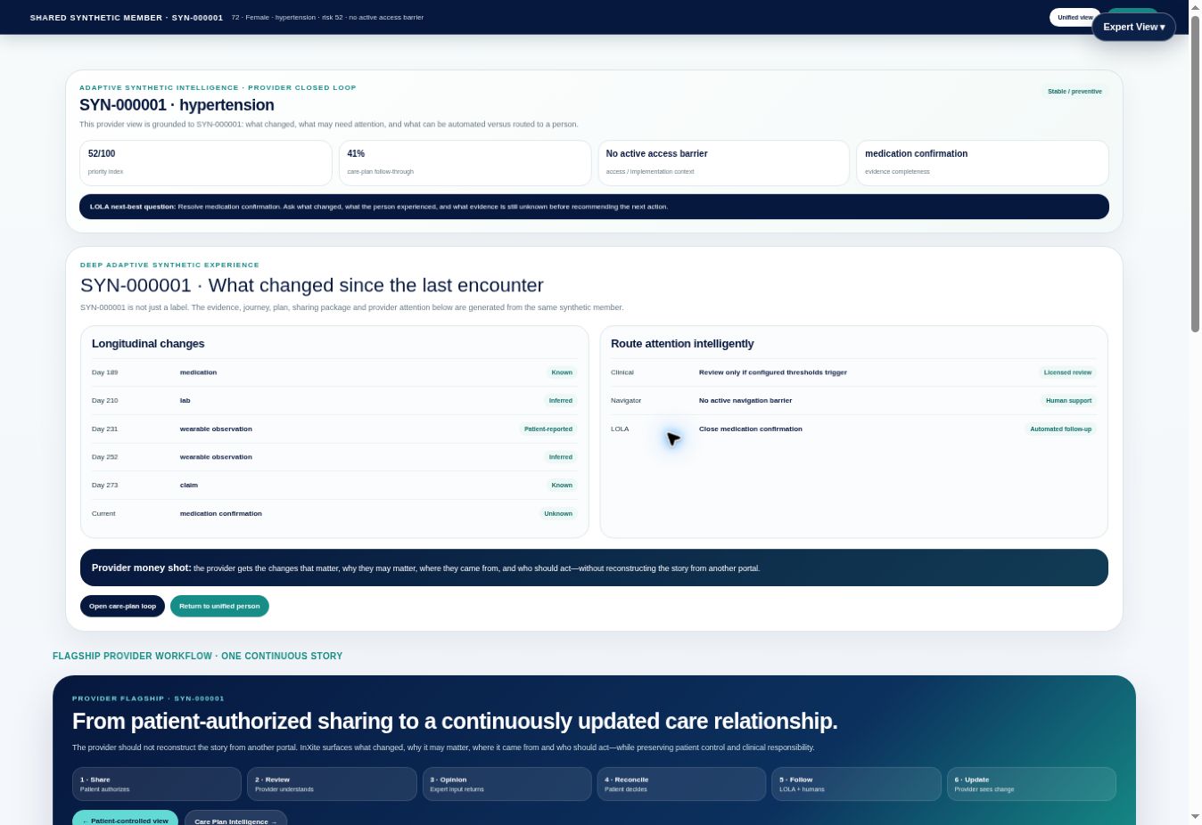Screen dimensions: 1202x825
Task: Click the partly hidden teal header button
Action: coord(1132,12)
